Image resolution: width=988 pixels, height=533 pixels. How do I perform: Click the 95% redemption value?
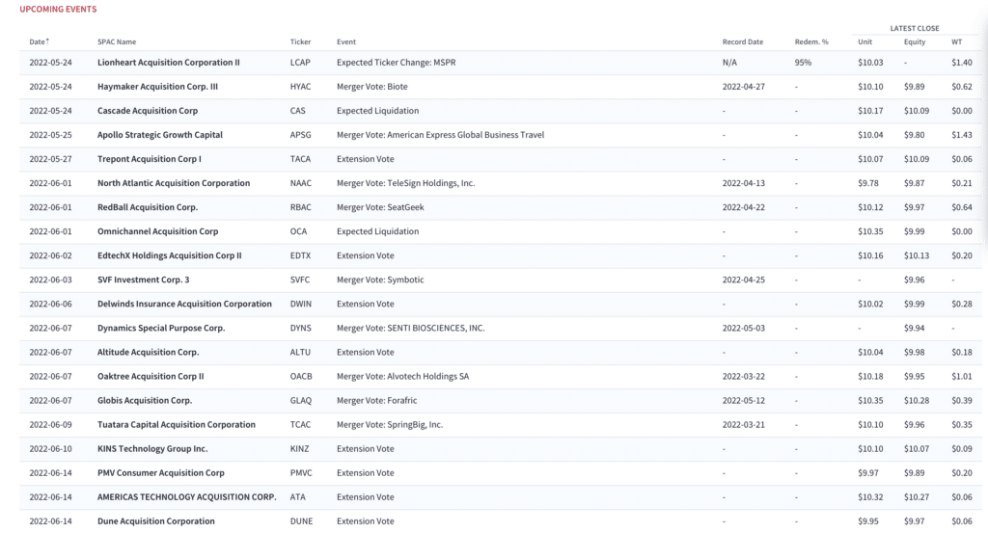(x=803, y=63)
